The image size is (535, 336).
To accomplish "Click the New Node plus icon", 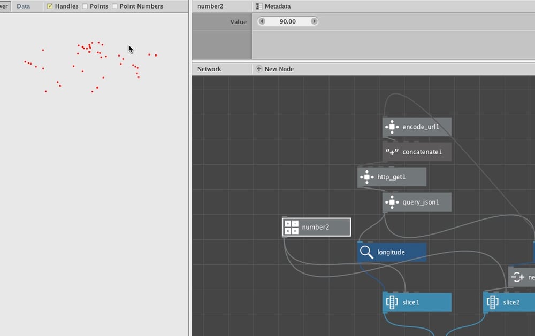I will click(259, 69).
